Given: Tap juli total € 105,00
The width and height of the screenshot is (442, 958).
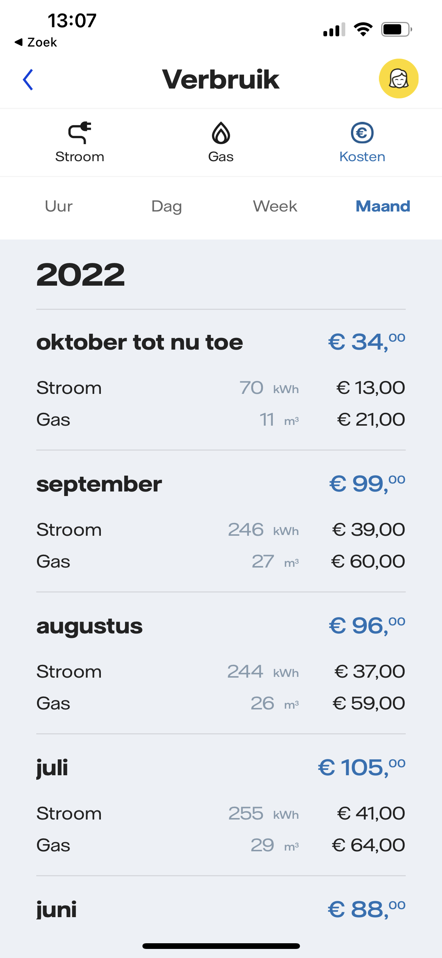Looking at the screenshot, I should click(x=362, y=768).
